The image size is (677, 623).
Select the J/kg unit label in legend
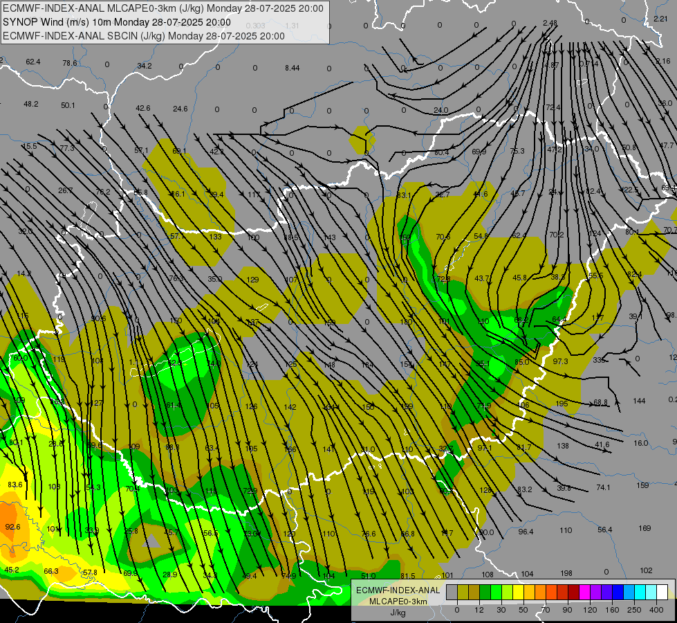[x=398, y=613]
